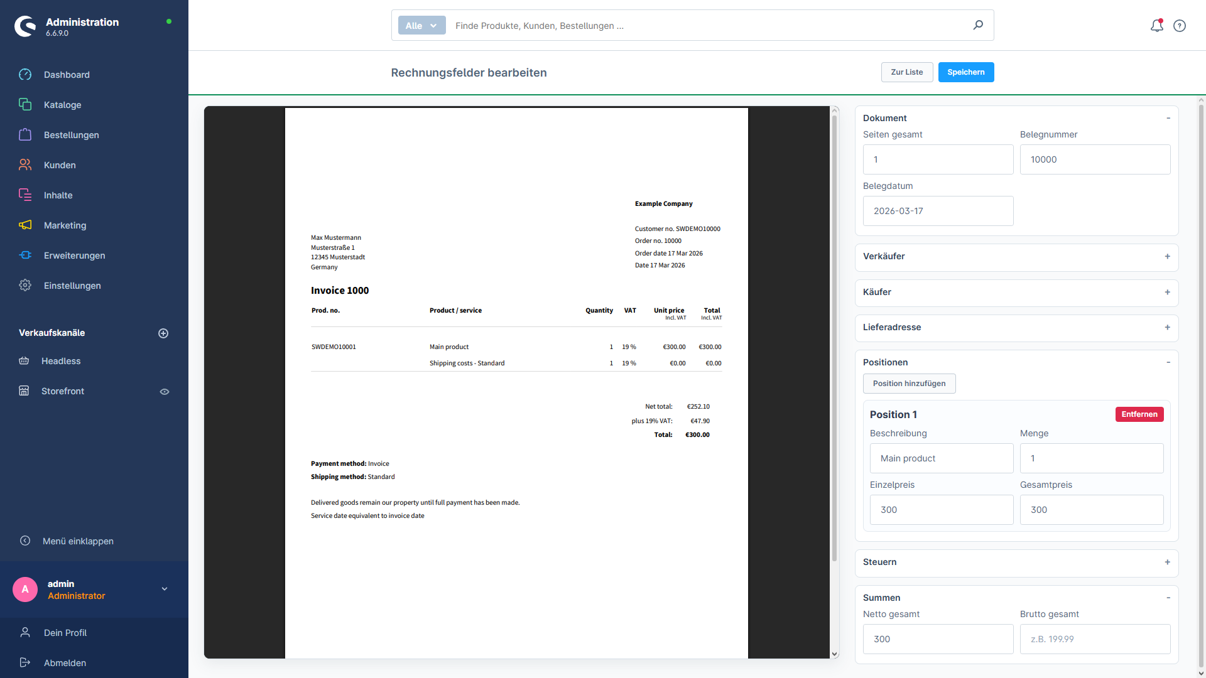The width and height of the screenshot is (1206, 678).
Task: Collapse the Summen section
Action: click(1168, 597)
